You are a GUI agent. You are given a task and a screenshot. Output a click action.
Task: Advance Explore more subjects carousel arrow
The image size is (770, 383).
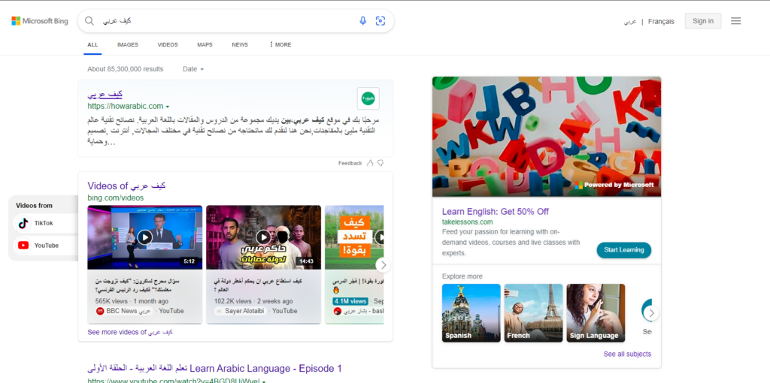651,313
